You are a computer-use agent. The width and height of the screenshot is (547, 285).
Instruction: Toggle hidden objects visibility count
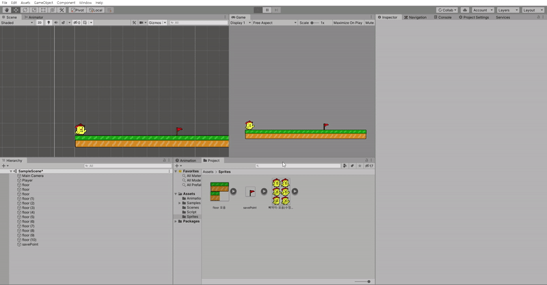[x=77, y=23]
